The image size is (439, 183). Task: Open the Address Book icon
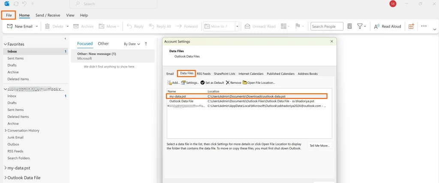(x=349, y=26)
